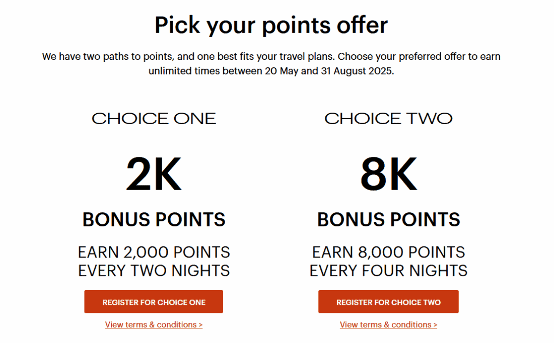Click the arrow after Choice One terms link

pyautogui.click(x=200, y=325)
